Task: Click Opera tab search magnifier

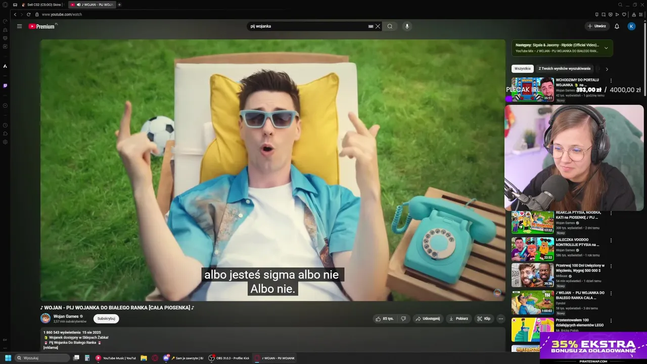Action: [x=620, y=5]
